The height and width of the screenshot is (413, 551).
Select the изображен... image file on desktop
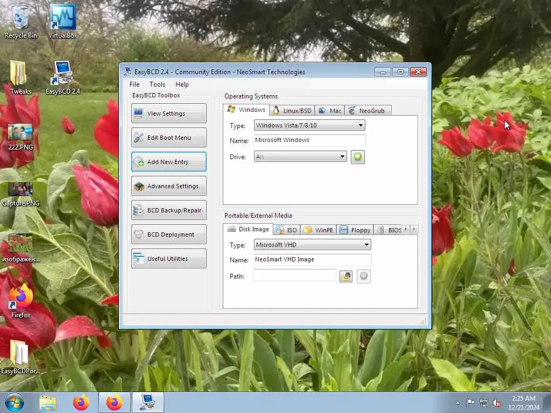coord(21,248)
